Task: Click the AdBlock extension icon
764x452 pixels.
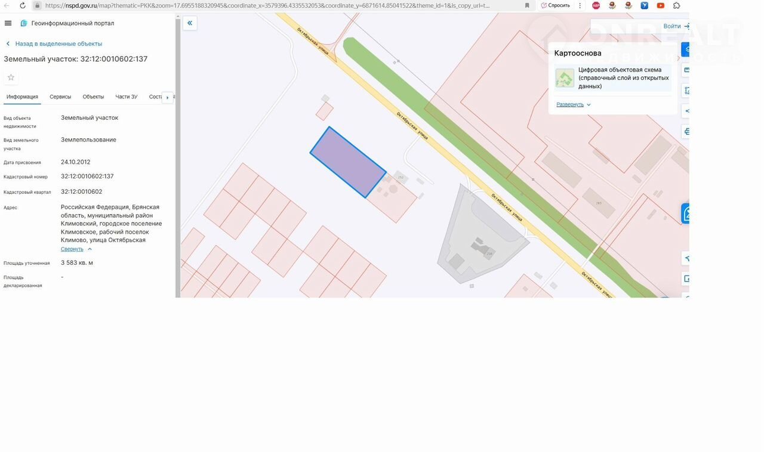Action: point(596,5)
